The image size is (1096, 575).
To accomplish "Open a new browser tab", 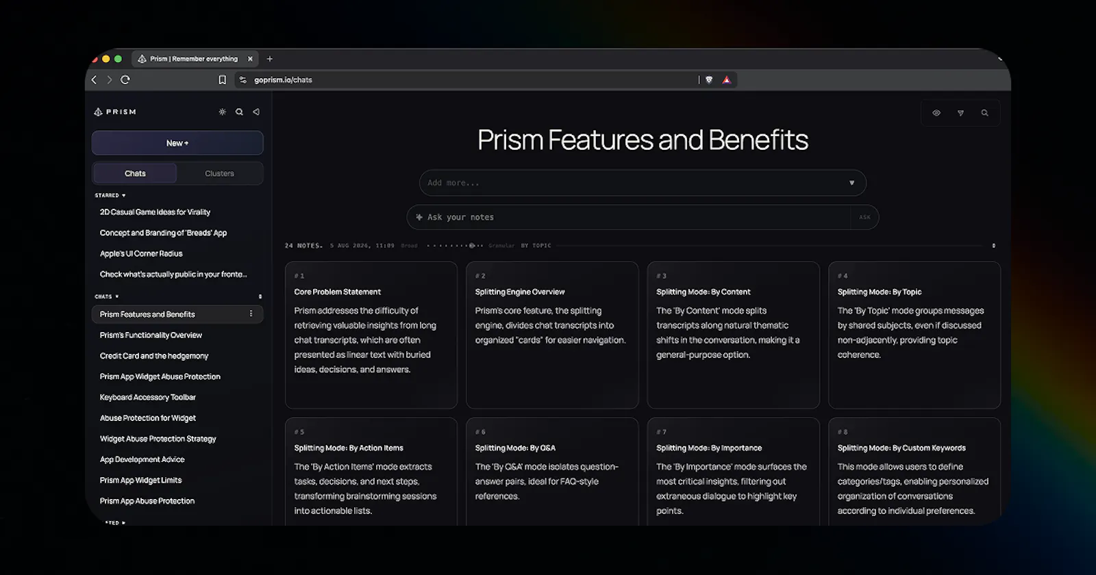I will (270, 59).
